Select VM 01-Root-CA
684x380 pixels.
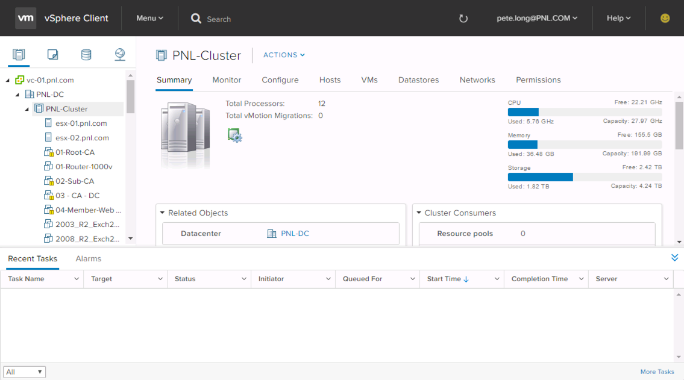pos(75,152)
